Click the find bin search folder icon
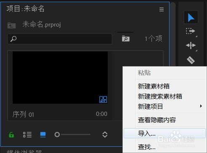Viewport: 207px width, 153px height. 126,38
